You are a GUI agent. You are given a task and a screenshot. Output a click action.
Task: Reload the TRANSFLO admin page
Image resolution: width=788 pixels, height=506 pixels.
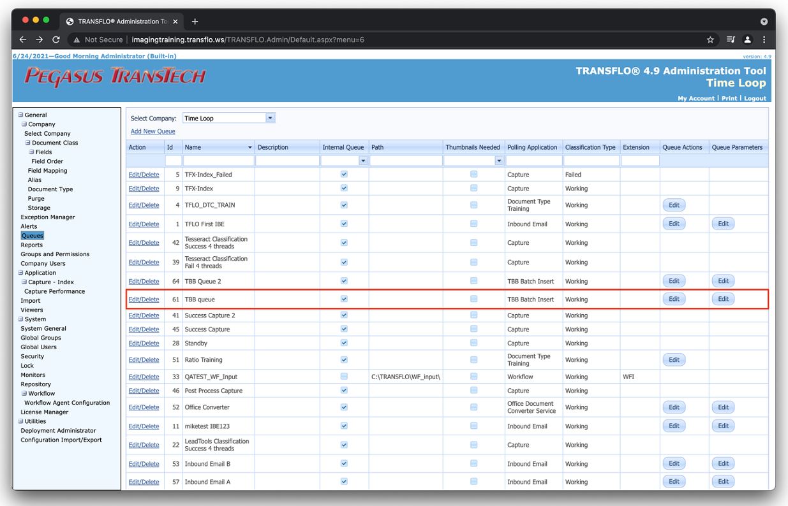point(56,40)
